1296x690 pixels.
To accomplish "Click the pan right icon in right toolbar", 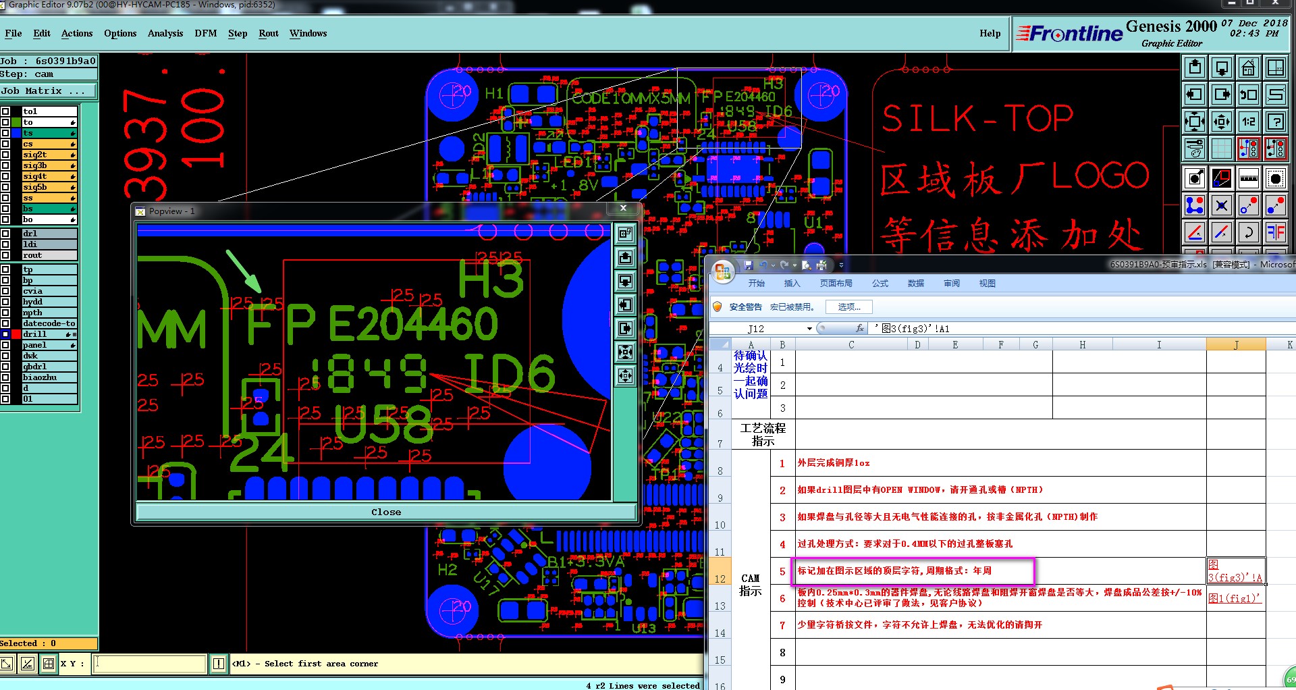I will pyautogui.click(x=1222, y=95).
